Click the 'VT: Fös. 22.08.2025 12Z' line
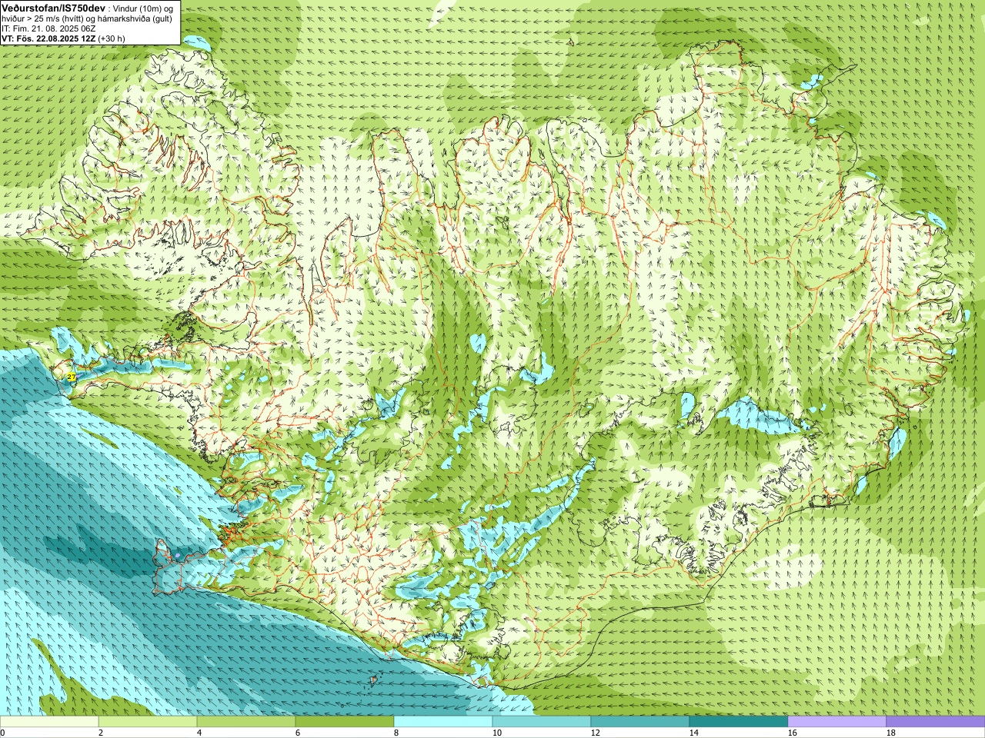Viewport: 985px width, 738px height. tap(48, 38)
